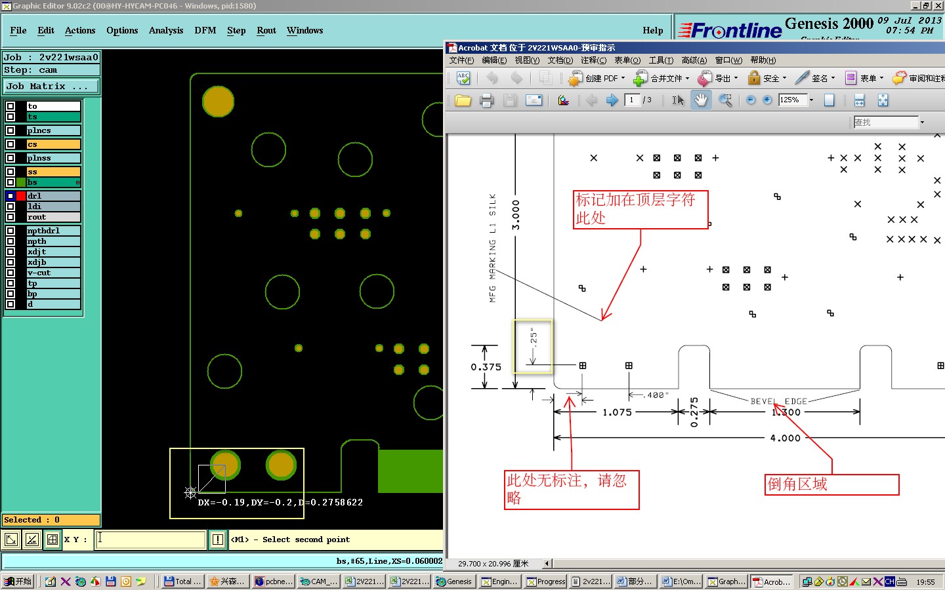
Task: Click the email envelope icon in Acrobat
Action: point(534,100)
